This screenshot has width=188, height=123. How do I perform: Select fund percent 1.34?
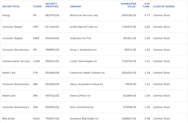(x=147, y=73)
